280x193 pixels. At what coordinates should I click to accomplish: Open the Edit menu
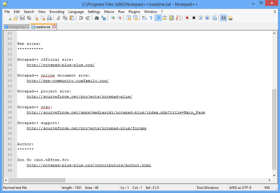(x=17, y=12)
